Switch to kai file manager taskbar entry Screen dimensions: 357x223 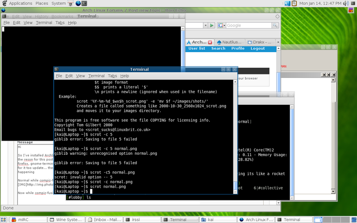(218, 219)
